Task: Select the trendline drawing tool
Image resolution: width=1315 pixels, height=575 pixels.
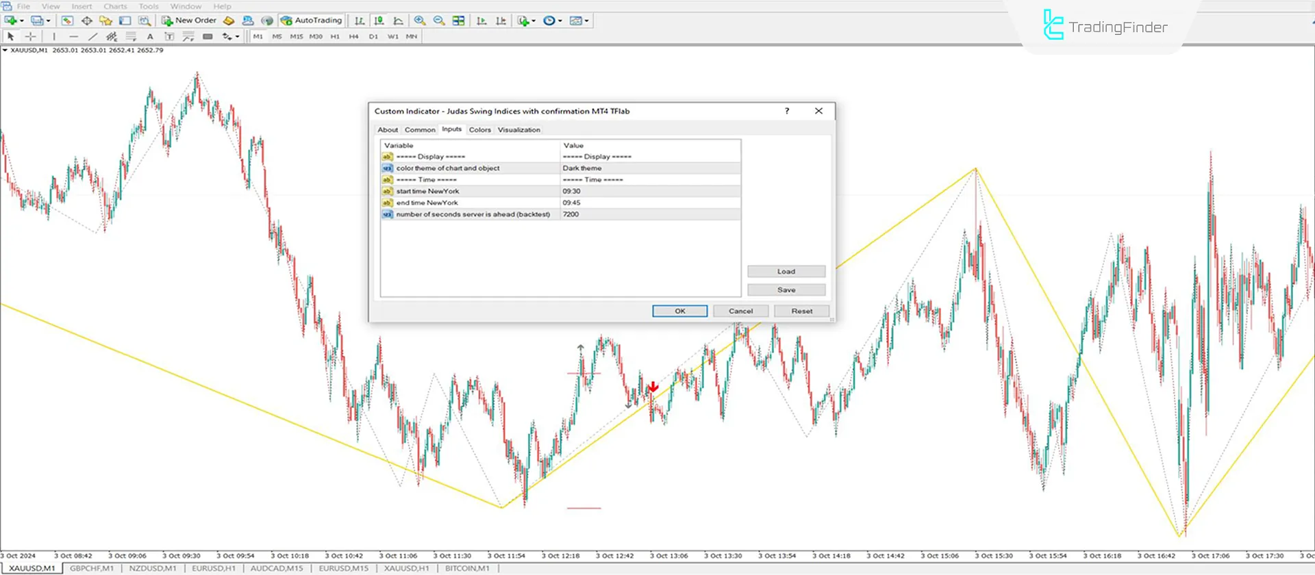Action: (92, 36)
